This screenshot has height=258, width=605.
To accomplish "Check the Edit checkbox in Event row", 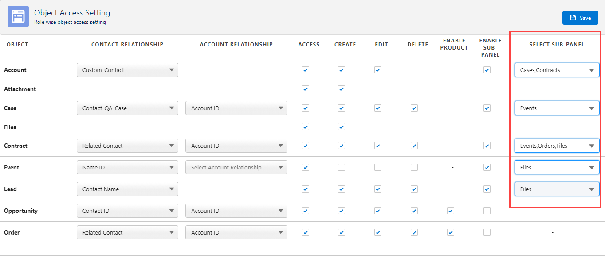I will pyautogui.click(x=378, y=167).
